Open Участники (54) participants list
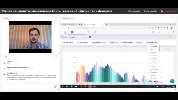 150,11
